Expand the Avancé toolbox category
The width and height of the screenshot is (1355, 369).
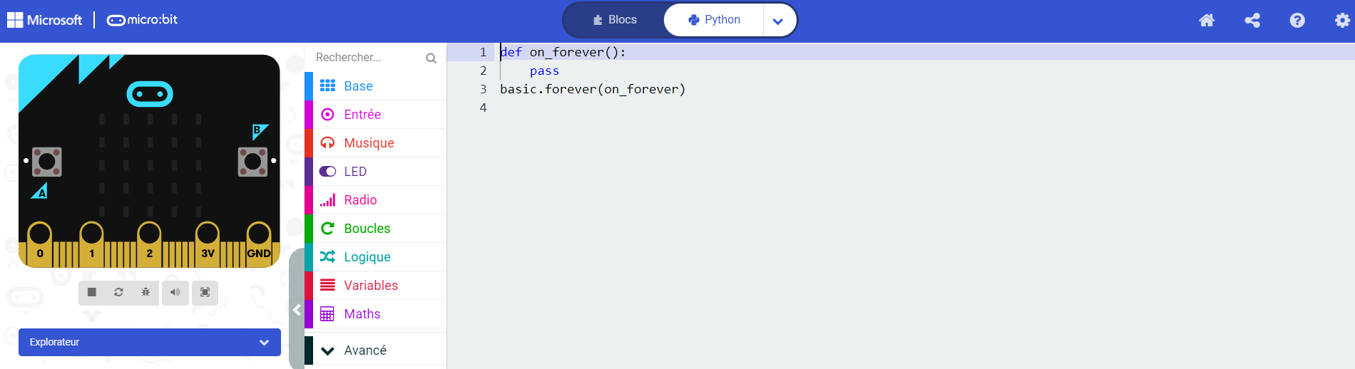click(376, 350)
